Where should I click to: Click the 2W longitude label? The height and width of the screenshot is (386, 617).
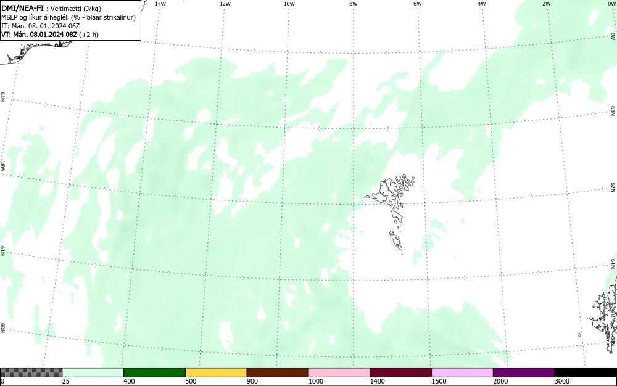546,4
